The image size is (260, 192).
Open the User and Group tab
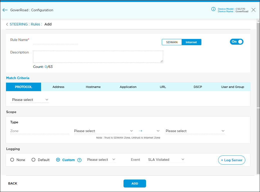pyautogui.click(x=232, y=87)
